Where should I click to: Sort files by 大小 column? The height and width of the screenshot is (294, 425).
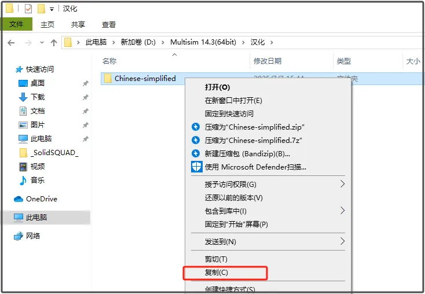pyautogui.click(x=413, y=61)
